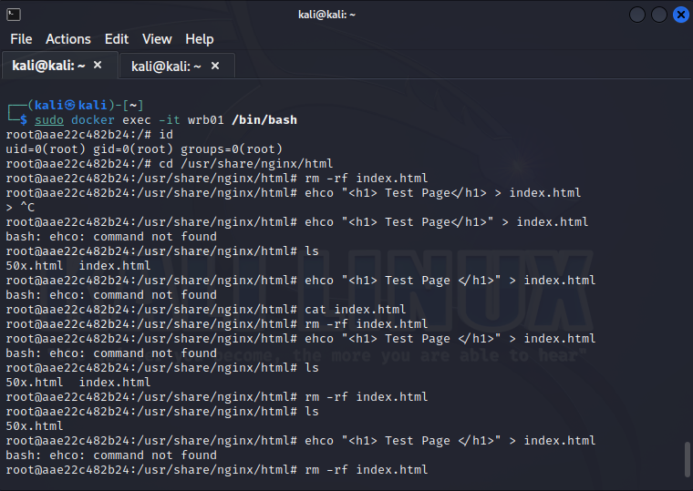Close the second kali@kali tab
The height and width of the screenshot is (491, 693).
pyautogui.click(x=215, y=66)
